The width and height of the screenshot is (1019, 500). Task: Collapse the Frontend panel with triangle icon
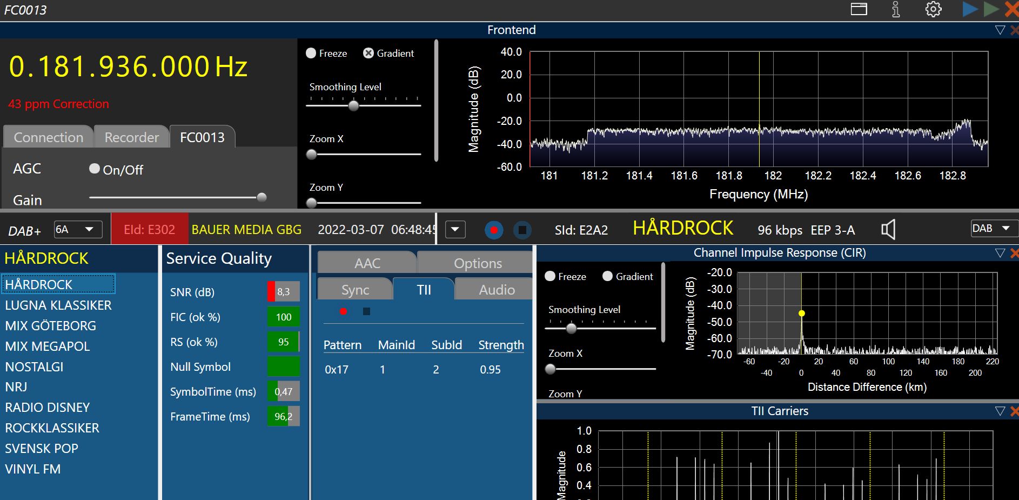point(1000,30)
